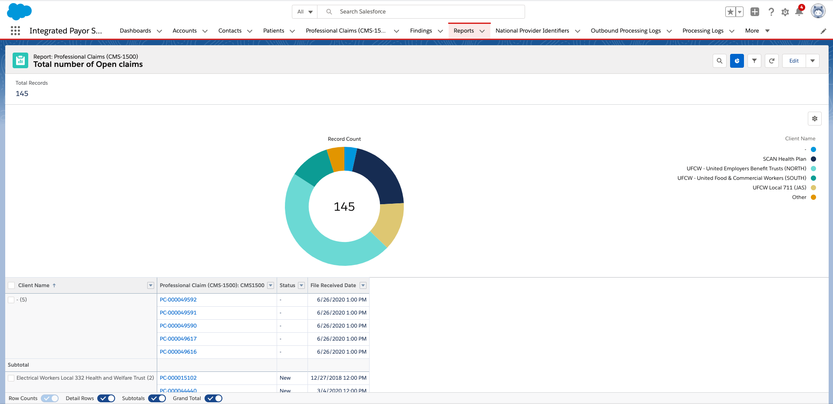Screen dimensions: 833x404
Task: Click the Edit report button
Action: tap(794, 61)
